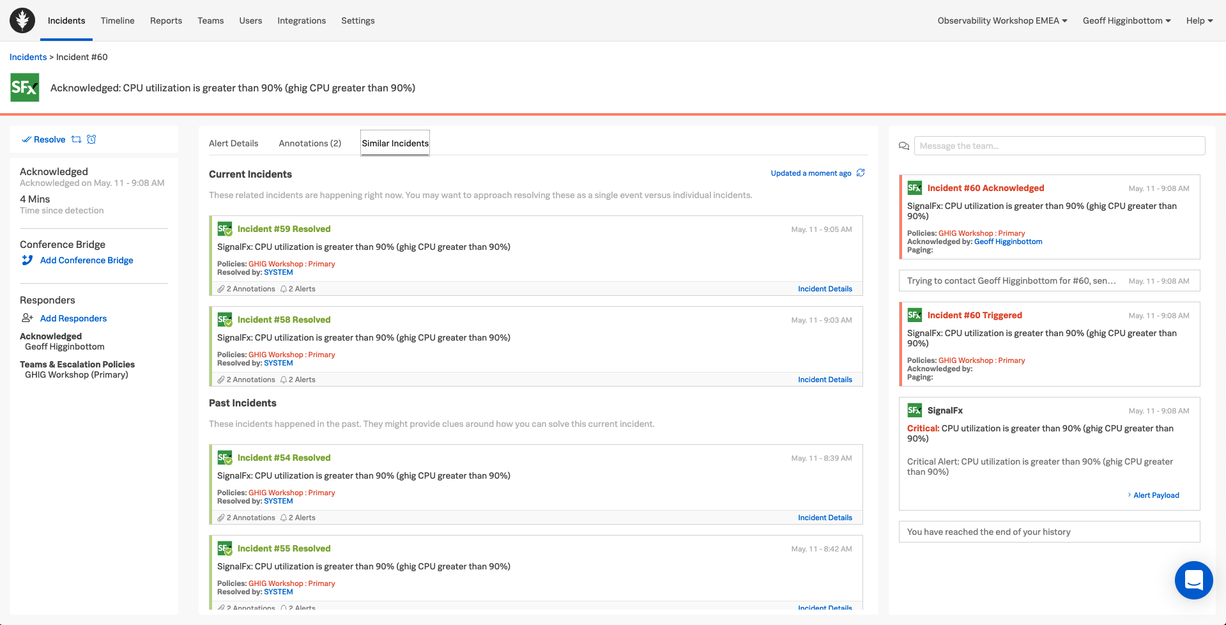
Task: Click the Add Responders person icon
Action: pyautogui.click(x=27, y=318)
